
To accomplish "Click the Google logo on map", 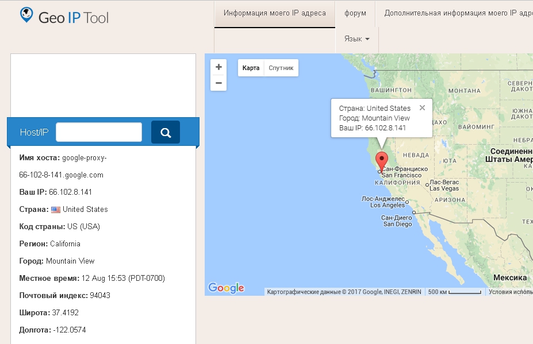I will click(x=226, y=288).
